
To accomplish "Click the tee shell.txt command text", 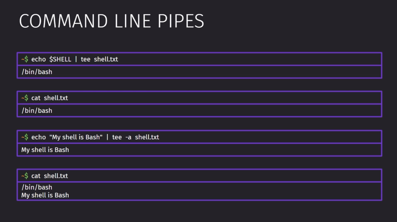I will (x=99, y=59).
